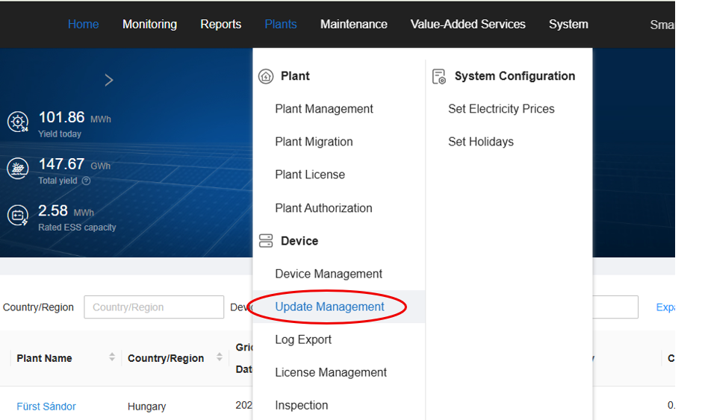The image size is (702, 420).
Task: Select Update Management from Device section
Action: (329, 307)
